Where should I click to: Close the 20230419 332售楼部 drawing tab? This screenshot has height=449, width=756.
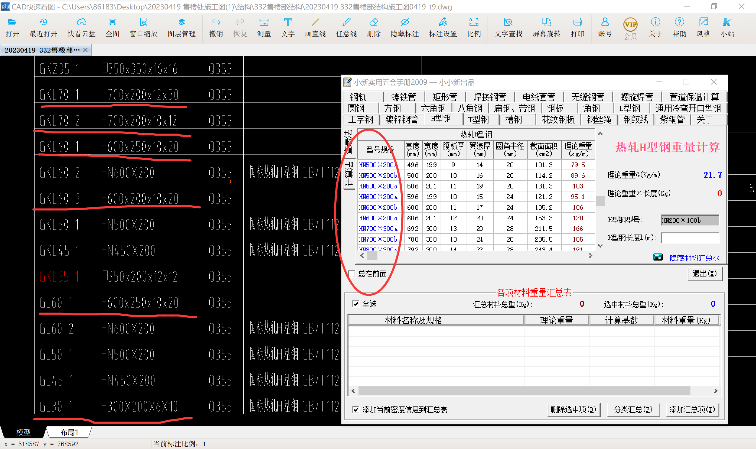click(x=86, y=50)
